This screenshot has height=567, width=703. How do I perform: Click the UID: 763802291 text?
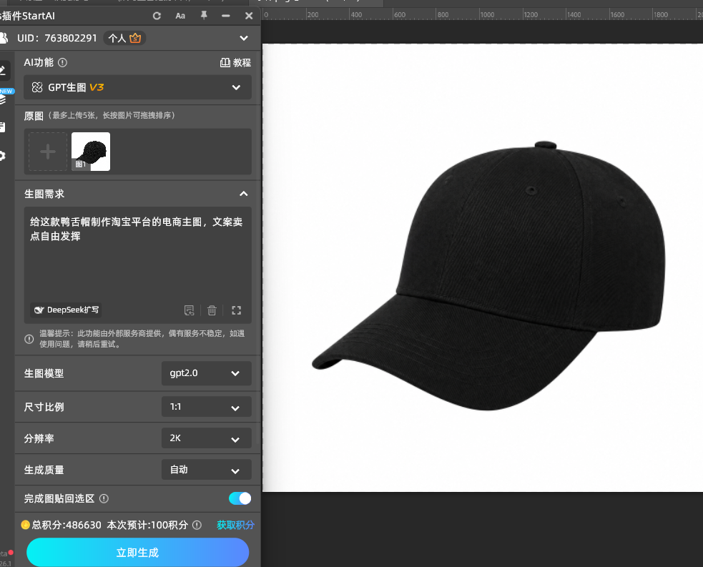(57, 38)
